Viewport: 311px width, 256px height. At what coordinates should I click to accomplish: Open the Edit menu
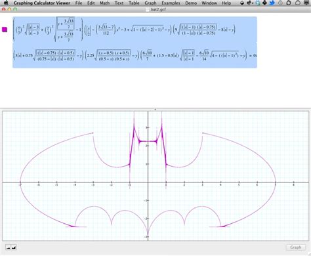tap(91, 3)
